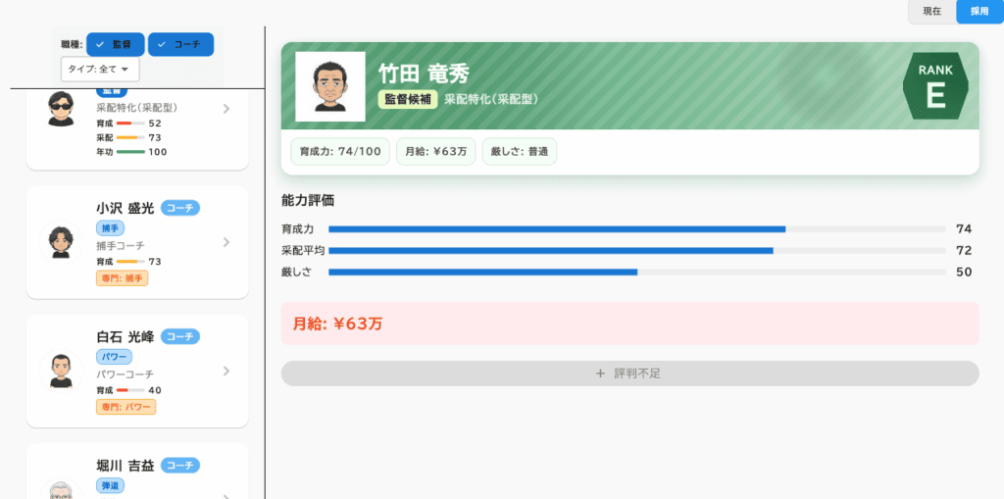Image resolution: width=1004 pixels, height=499 pixels.
Task: Switch to the 採用 tab
Action: (x=979, y=11)
